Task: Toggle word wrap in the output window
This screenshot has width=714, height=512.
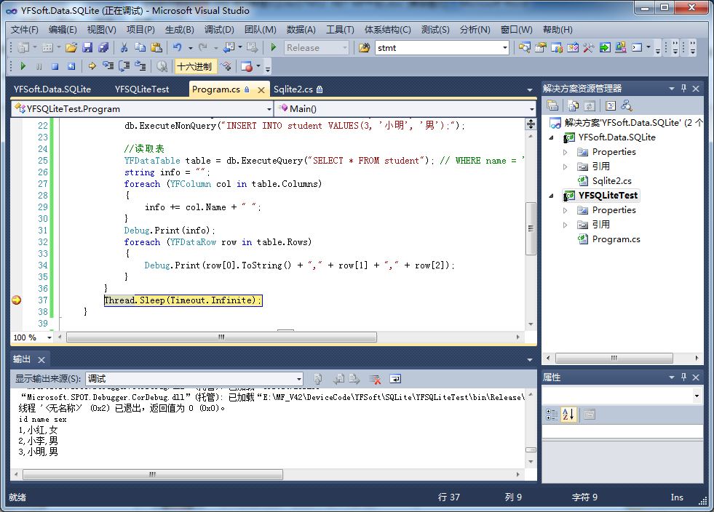Action: pos(394,378)
